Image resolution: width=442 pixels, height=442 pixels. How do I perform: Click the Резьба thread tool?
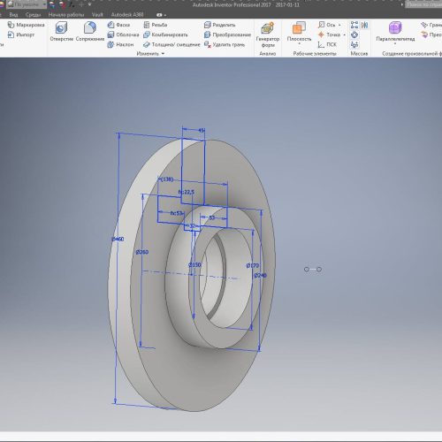(x=156, y=25)
